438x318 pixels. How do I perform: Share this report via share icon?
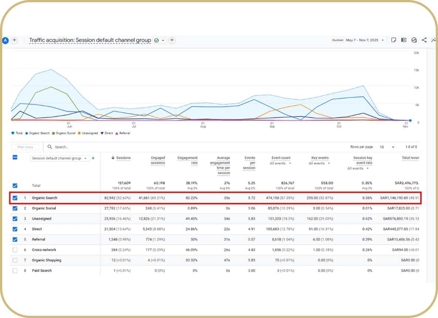(x=424, y=40)
